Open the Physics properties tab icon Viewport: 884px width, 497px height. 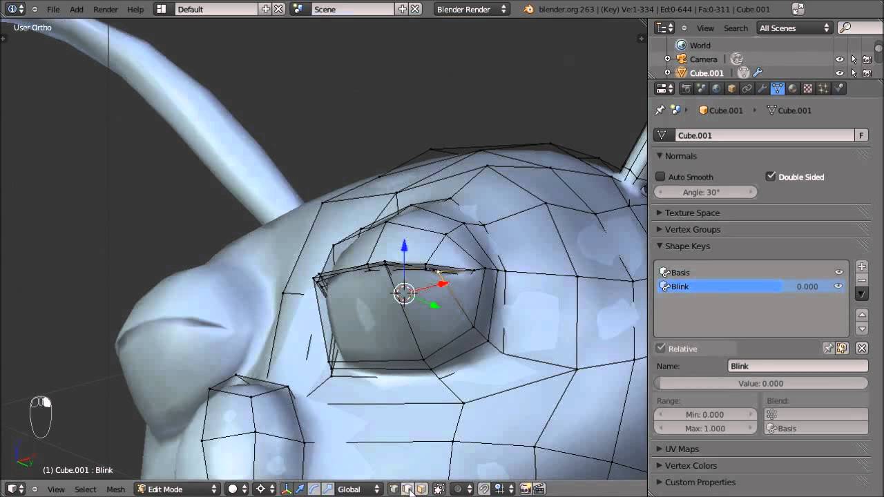838,88
